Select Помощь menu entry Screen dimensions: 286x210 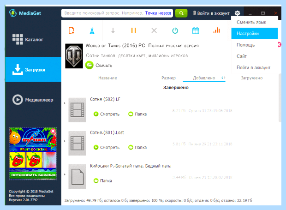pos(255,45)
